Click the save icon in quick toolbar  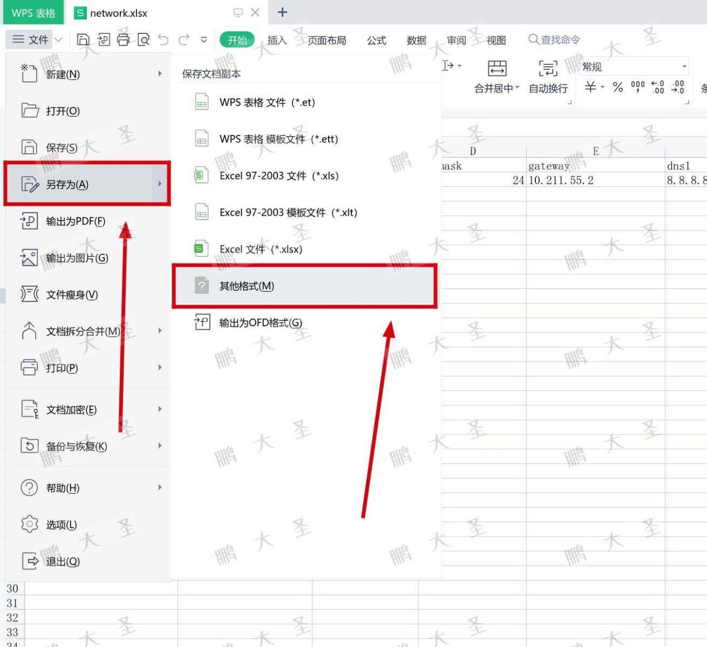[x=83, y=40]
